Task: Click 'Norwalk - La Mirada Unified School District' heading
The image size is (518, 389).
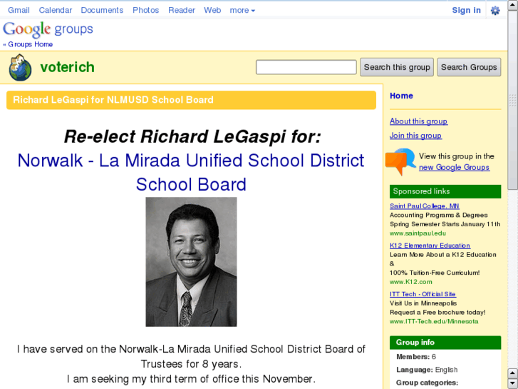Action: [x=191, y=161]
